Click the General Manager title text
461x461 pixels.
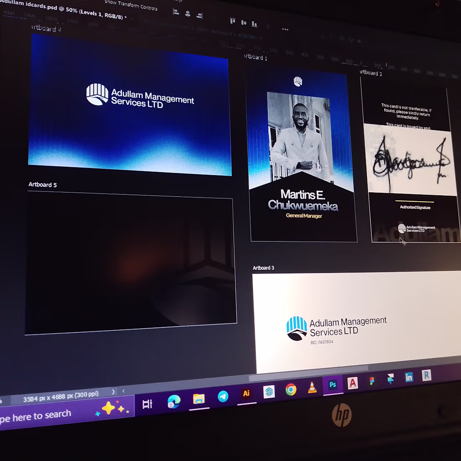(x=304, y=216)
